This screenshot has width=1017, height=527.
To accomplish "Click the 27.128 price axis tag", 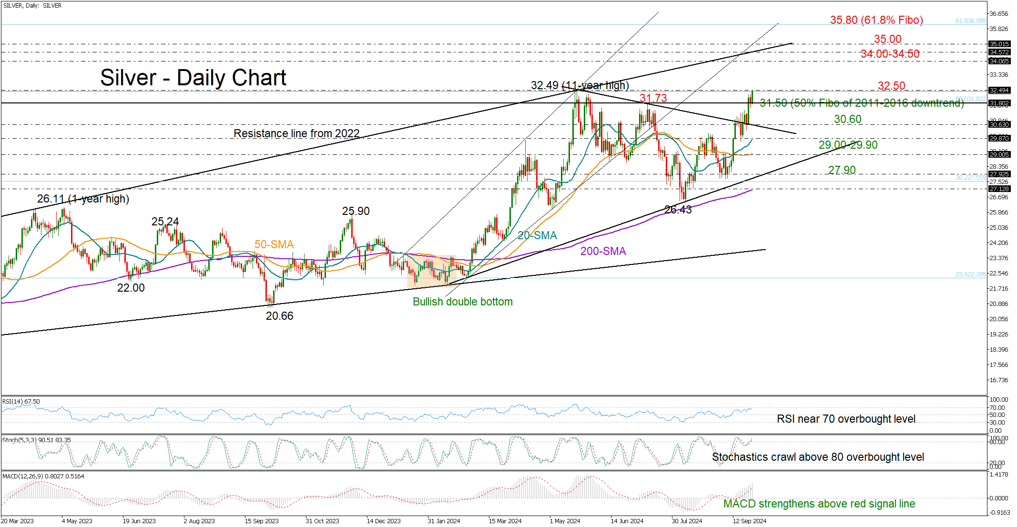I will tap(999, 189).
